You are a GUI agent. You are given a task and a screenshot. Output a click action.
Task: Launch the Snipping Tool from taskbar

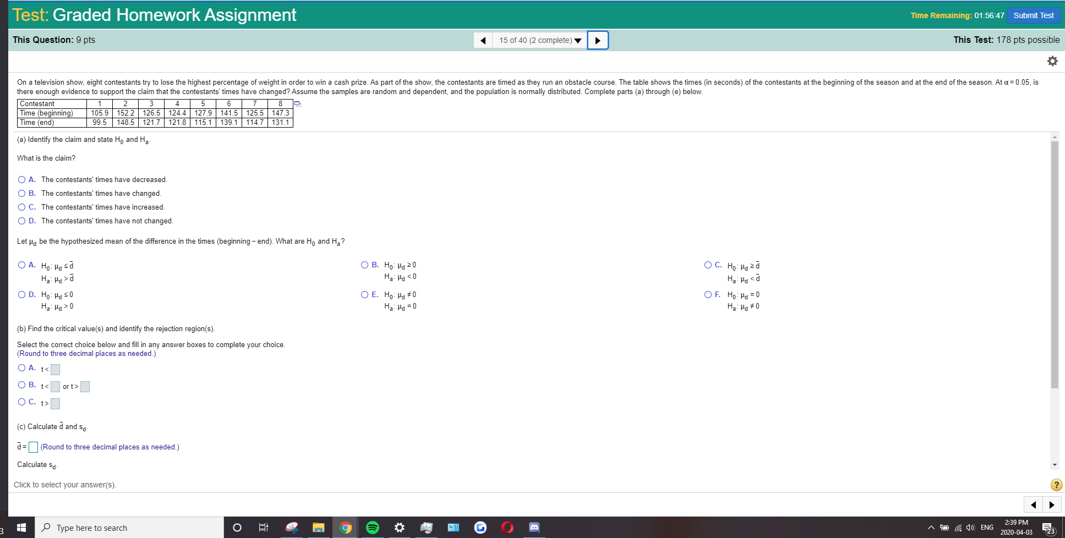292,528
